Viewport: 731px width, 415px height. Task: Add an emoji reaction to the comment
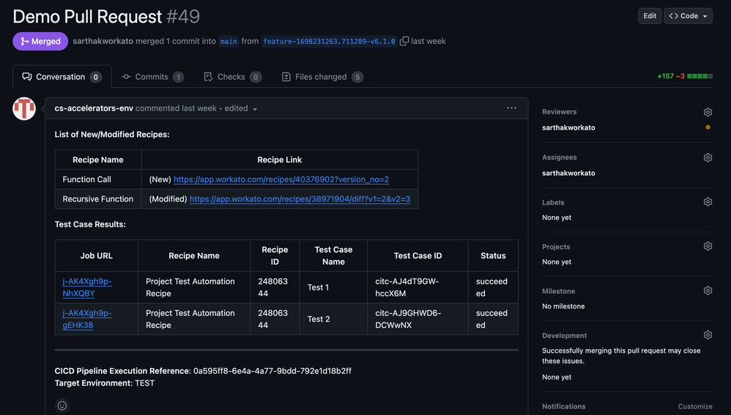(62, 405)
